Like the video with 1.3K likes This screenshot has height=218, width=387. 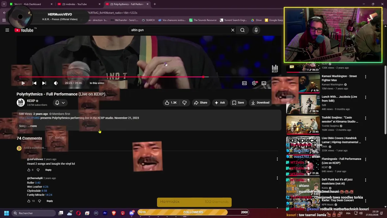pyautogui.click(x=171, y=103)
